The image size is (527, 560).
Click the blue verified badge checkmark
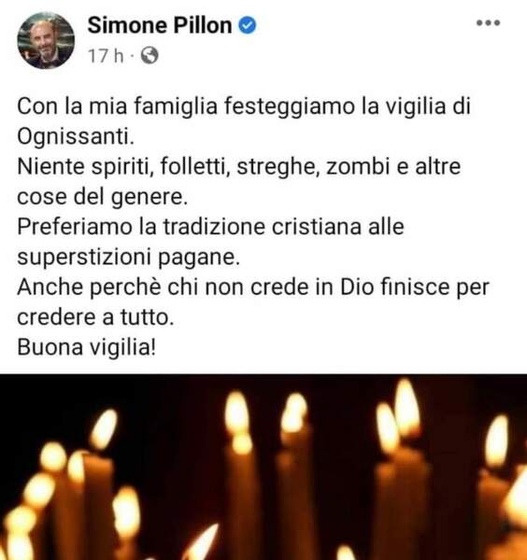pyautogui.click(x=247, y=26)
